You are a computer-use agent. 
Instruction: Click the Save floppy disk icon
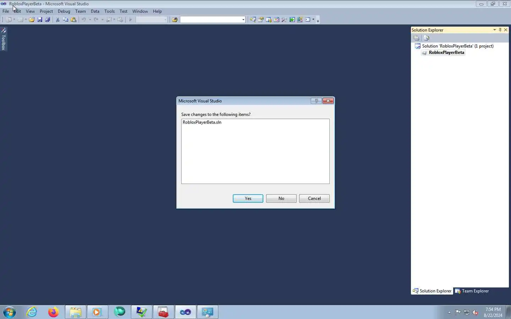40,20
